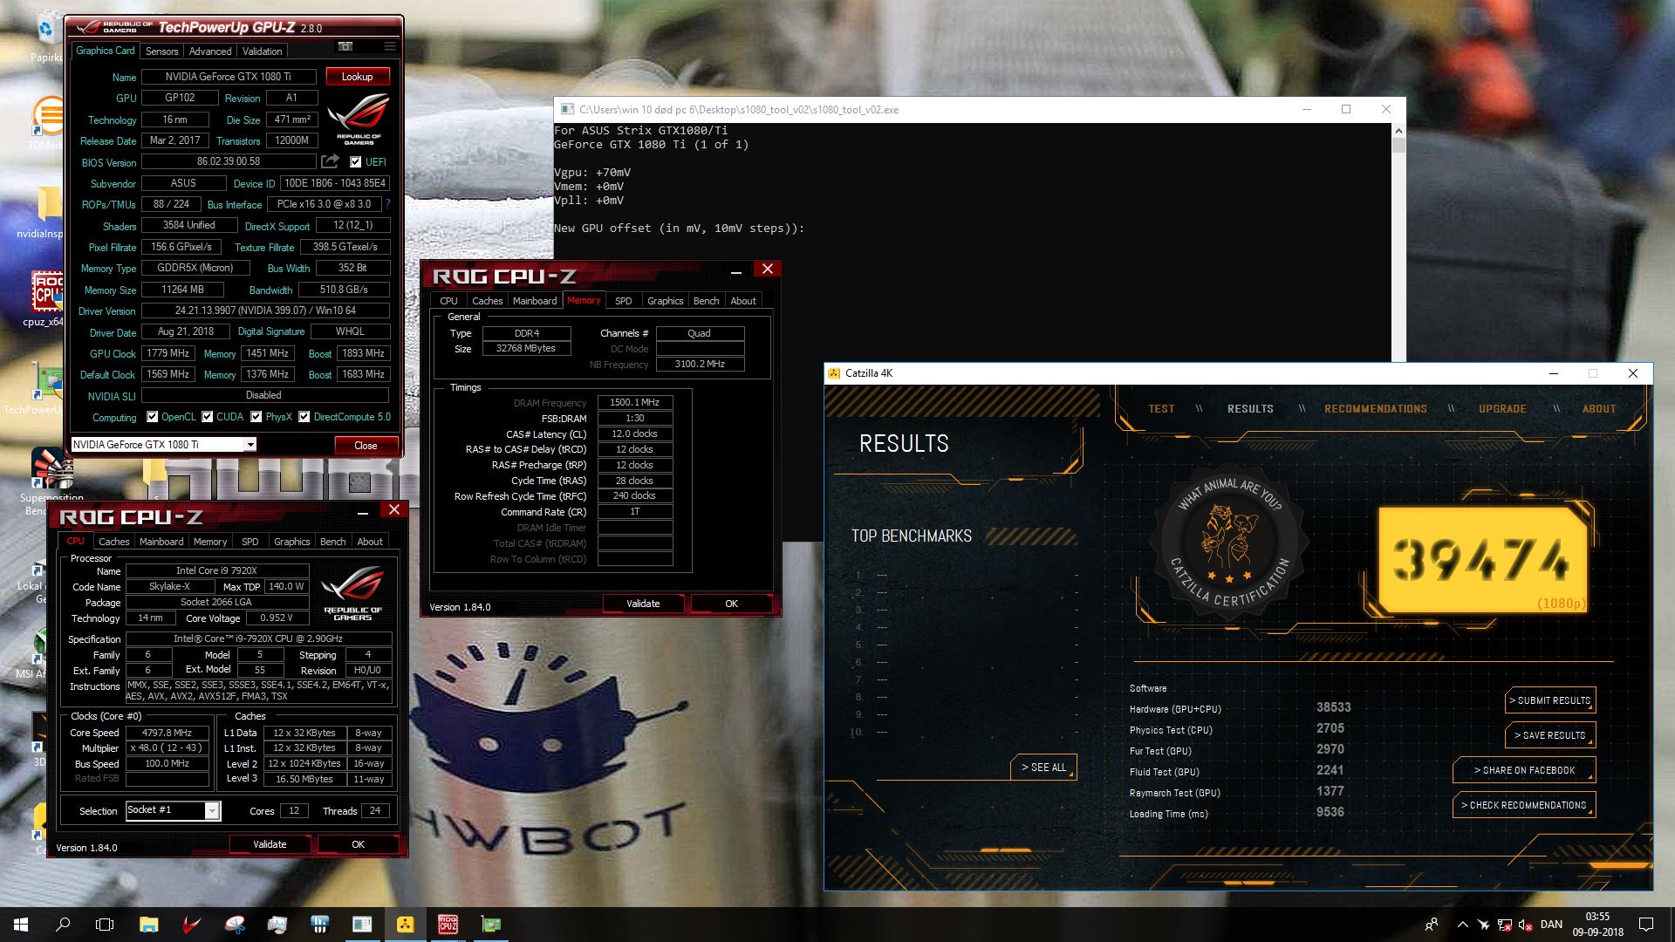
Task: Open Windows taskbar search
Action: point(63,925)
